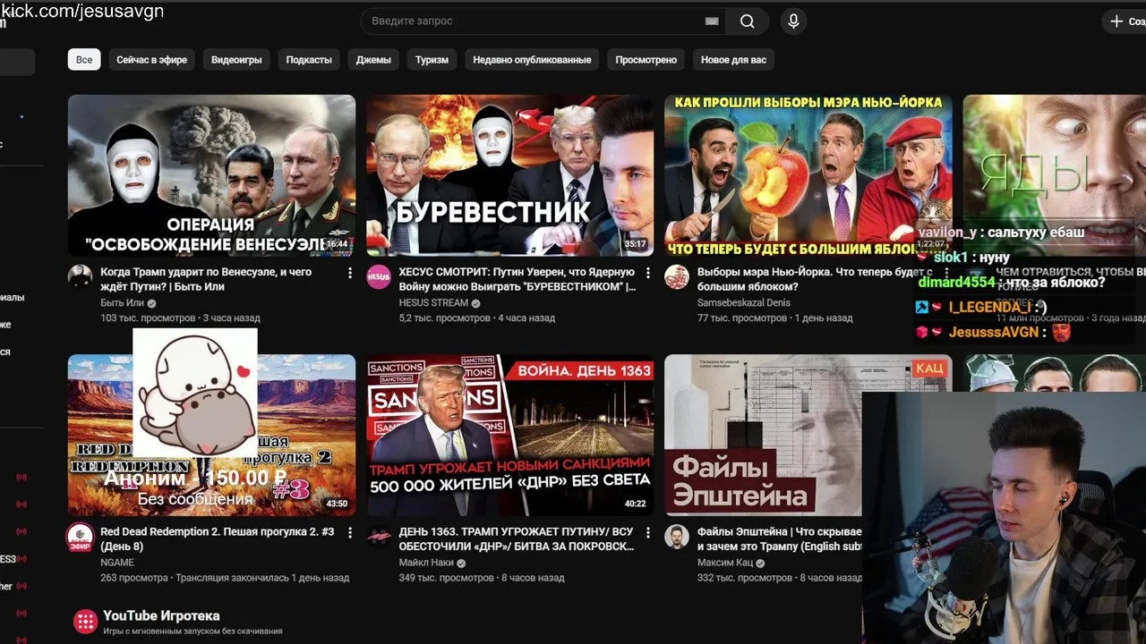
Task: Select 'Видеоигры' filter chip
Action: (236, 60)
